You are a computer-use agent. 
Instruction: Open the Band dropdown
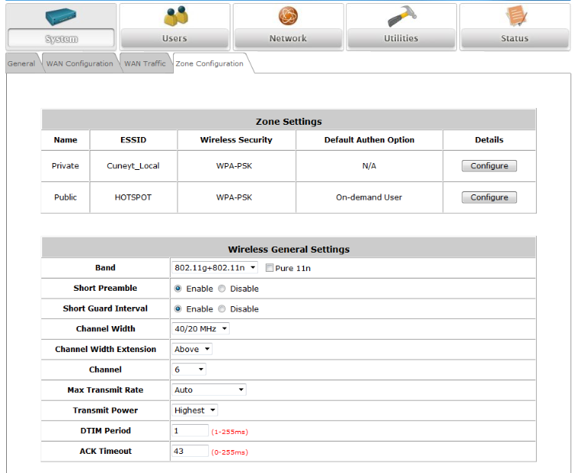coord(214,268)
